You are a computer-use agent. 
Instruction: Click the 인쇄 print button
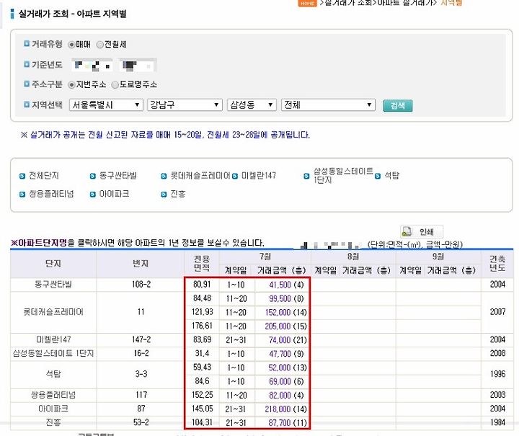click(x=422, y=231)
